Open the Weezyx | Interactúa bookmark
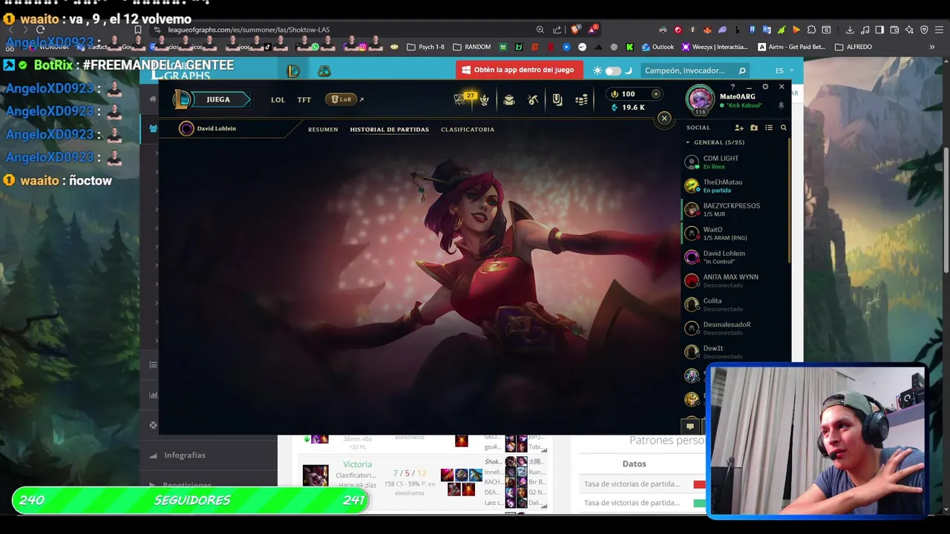The width and height of the screenshot is (950, 534). click(x=713, y=47)
